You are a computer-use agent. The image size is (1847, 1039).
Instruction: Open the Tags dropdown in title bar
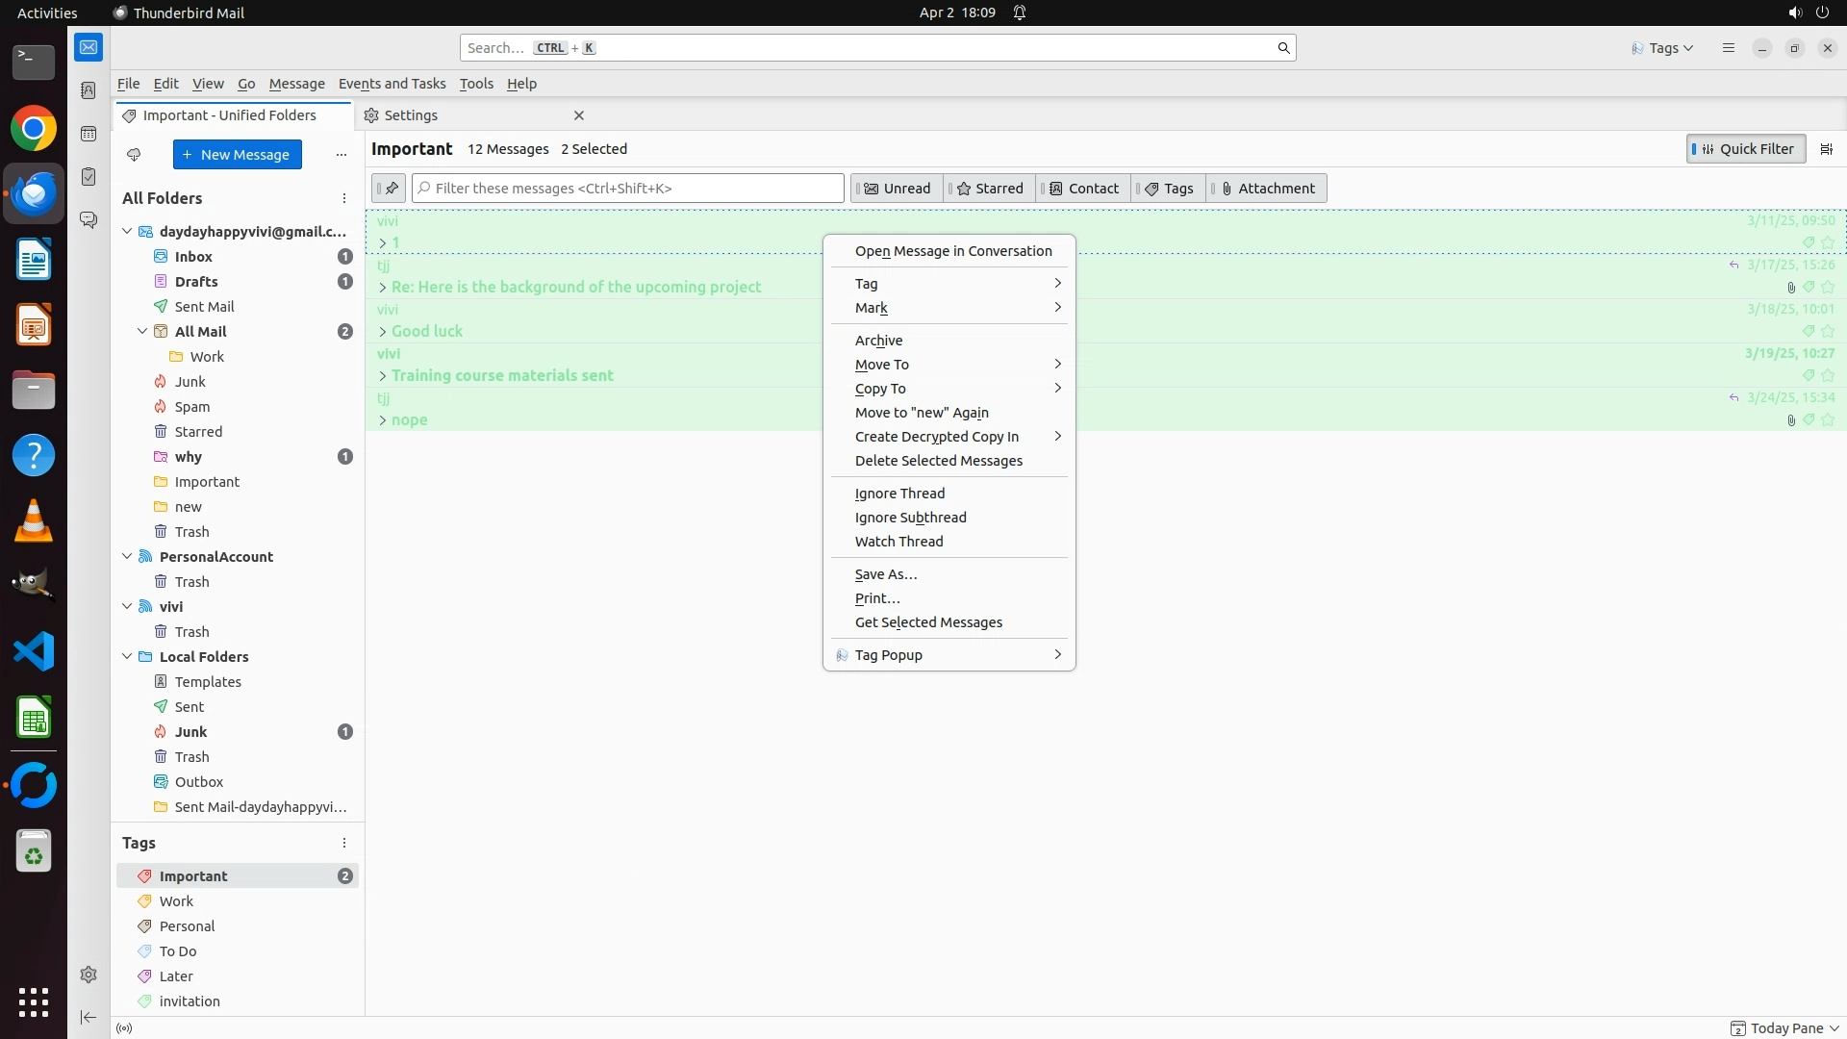[x=1663, y=48]
